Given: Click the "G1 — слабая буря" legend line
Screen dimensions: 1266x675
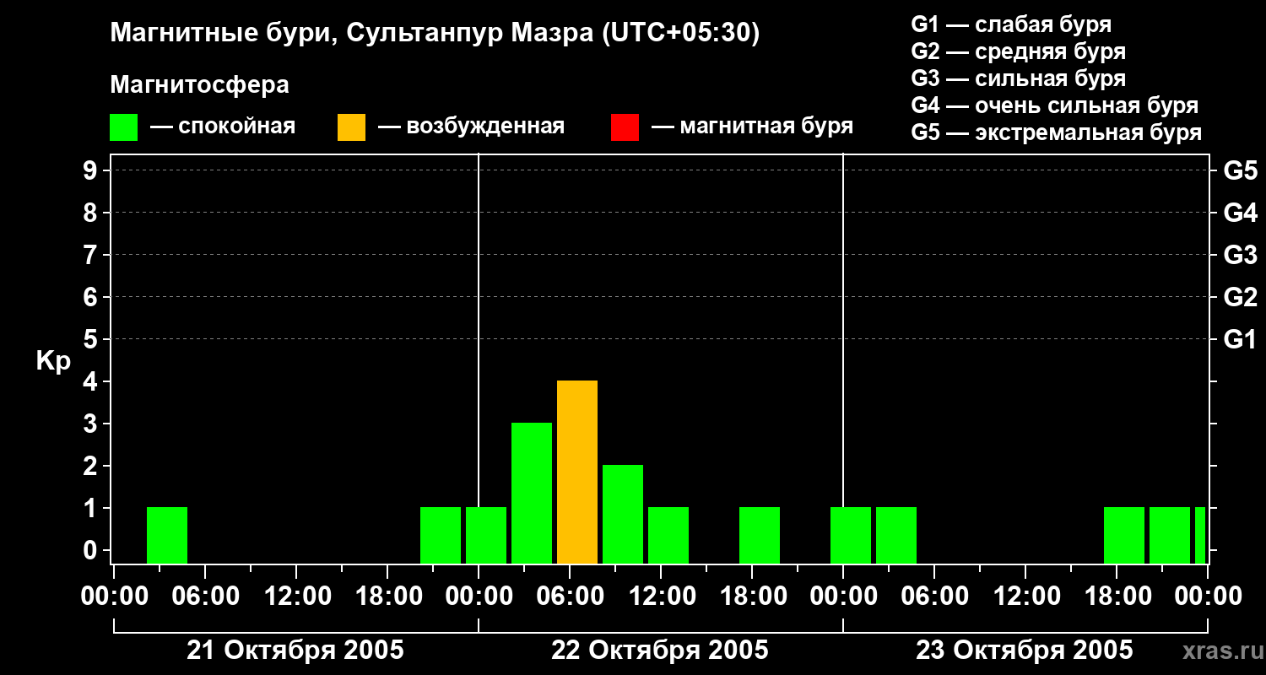Looking at the screenshot, I should coord(1011,24).
